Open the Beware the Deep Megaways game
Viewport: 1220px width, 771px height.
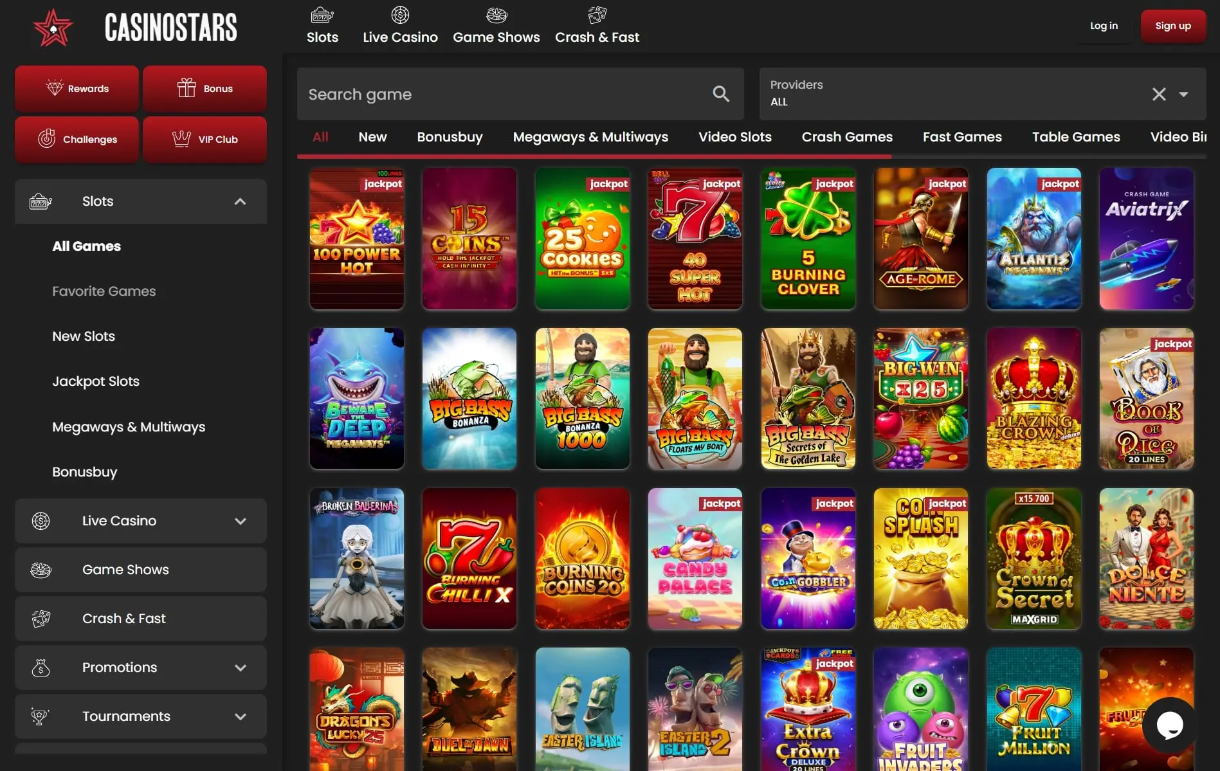(357, 399)
